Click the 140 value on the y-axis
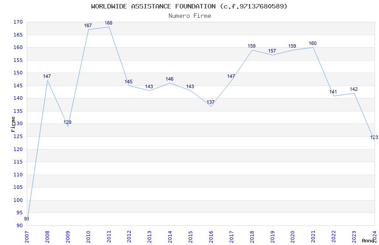379x245 pixels. (18, 98)
